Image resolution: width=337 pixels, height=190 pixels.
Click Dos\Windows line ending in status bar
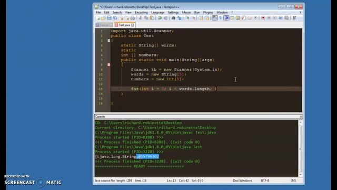[x=242, y=180]
